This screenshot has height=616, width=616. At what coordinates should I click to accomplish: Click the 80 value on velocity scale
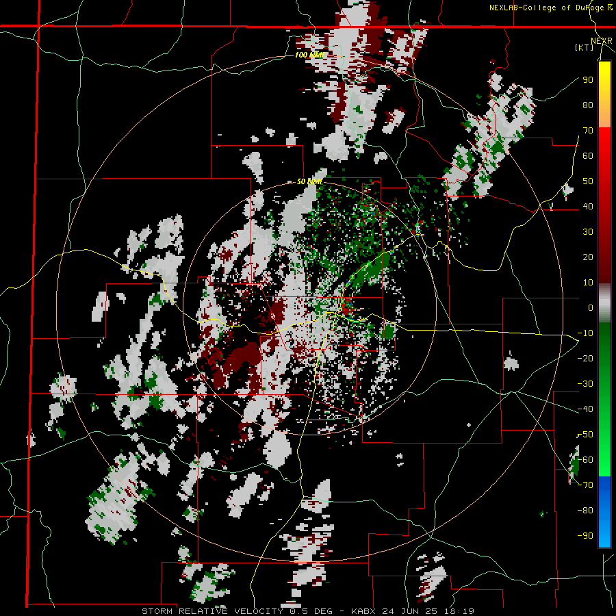pyautogui.click(x=588, y=105)
